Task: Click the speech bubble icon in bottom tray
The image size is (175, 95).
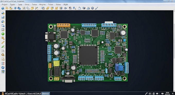Action: [162, 93]
